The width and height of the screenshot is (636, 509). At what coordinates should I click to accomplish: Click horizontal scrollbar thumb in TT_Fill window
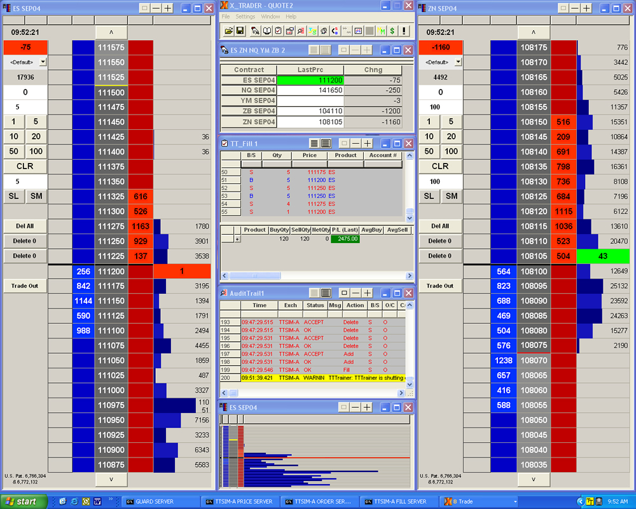[255, 275]
